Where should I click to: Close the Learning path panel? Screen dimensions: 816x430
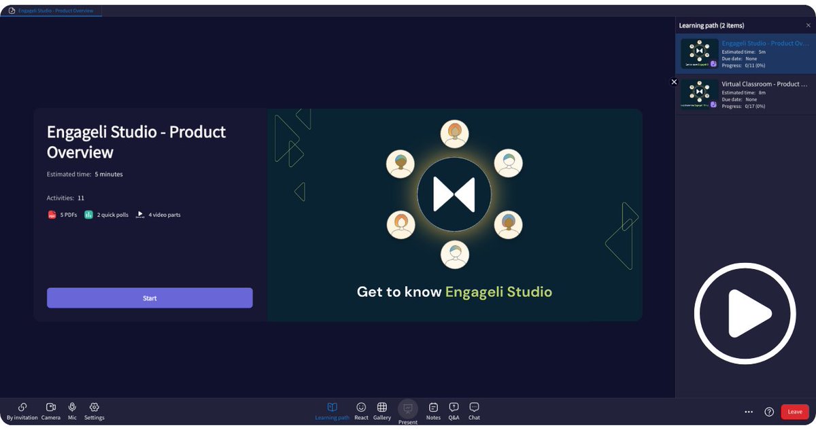809,25
